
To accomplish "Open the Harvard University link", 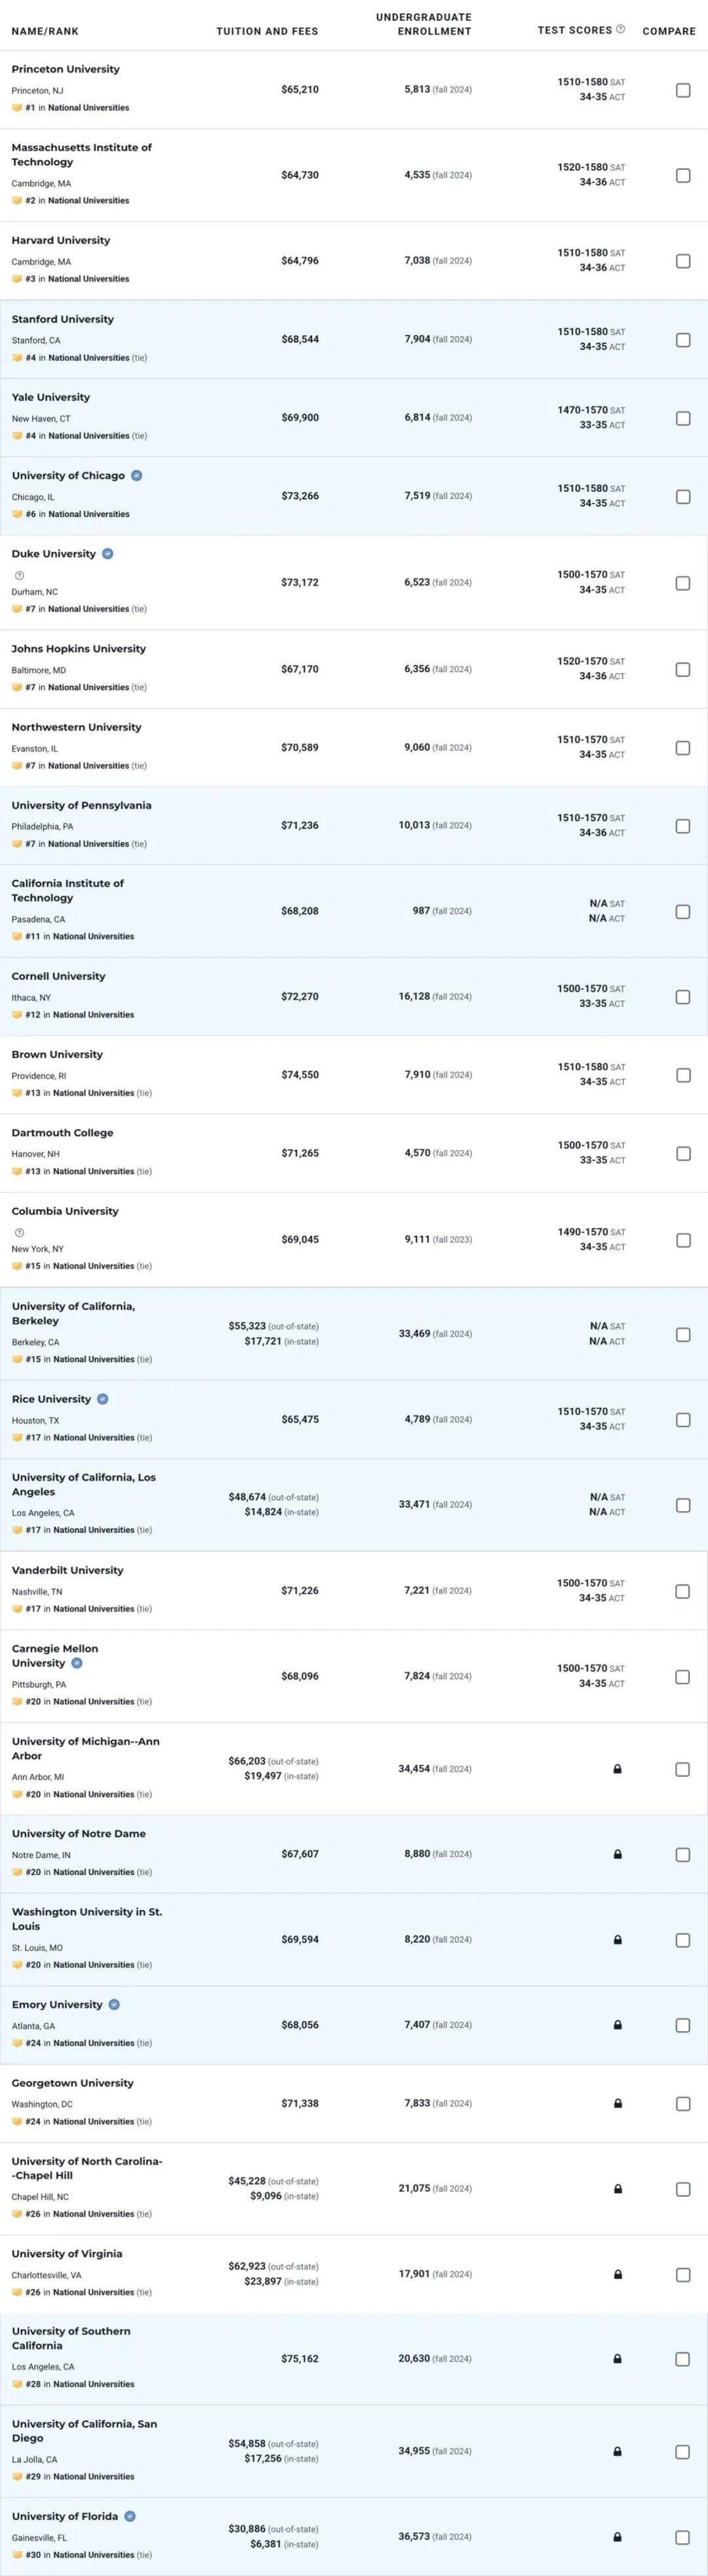I will pos(61,241).
